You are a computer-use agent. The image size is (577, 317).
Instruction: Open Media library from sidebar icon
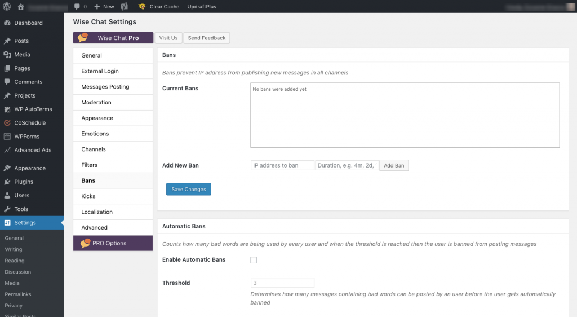point(7,55)
